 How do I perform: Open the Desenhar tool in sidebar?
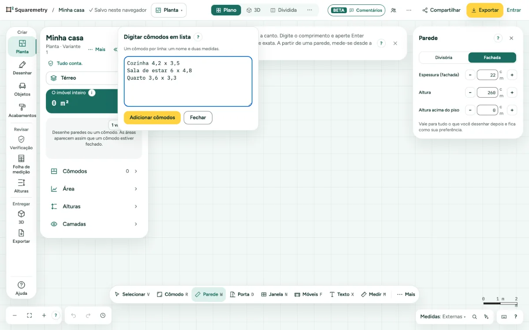22,68
